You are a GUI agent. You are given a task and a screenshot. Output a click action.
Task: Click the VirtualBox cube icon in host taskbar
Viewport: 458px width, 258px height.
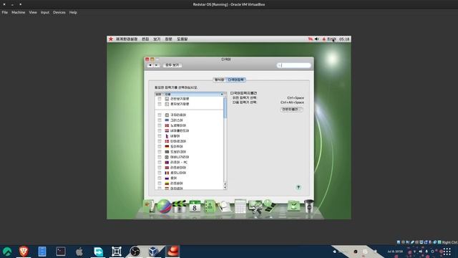(153, 252)
